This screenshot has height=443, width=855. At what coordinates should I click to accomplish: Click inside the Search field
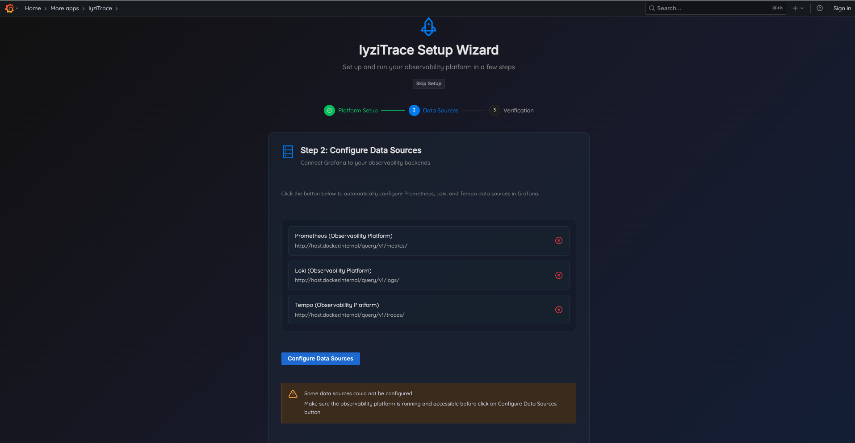tap(701, 8)
